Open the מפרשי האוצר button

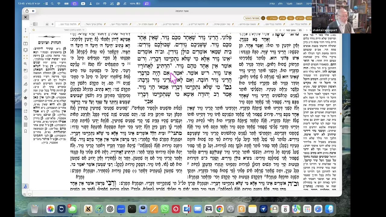pos(252,18)
